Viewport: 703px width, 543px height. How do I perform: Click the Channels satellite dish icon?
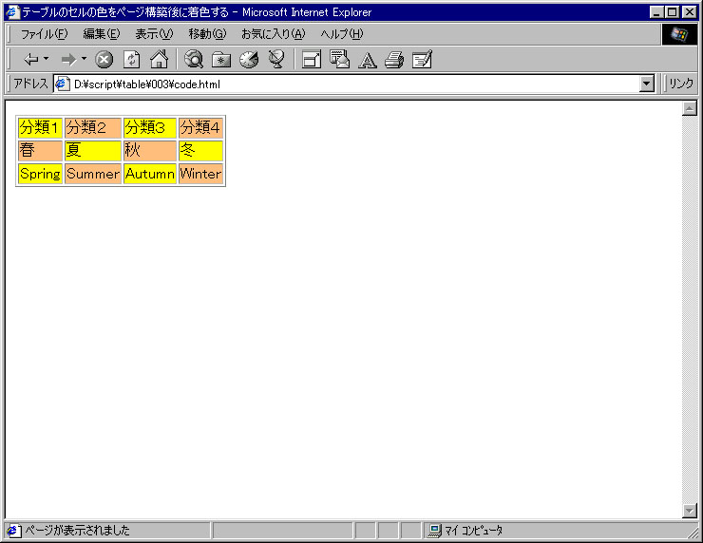276,59
